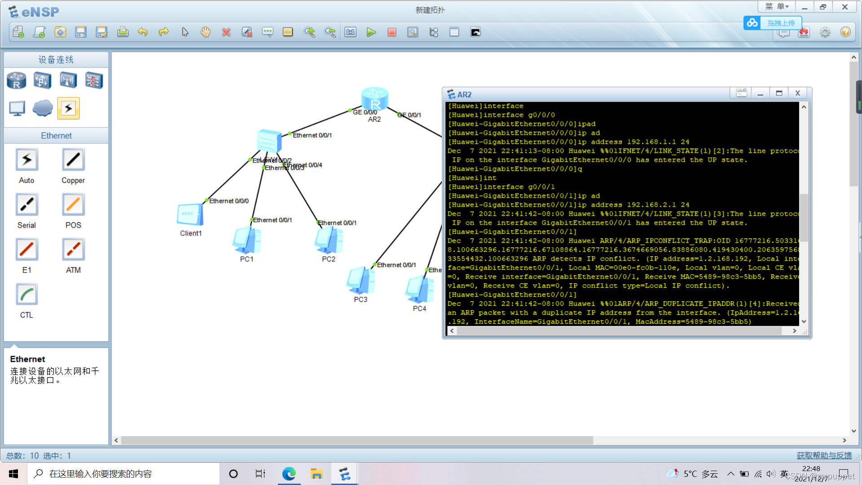Click the Save As icon
The width and height of the screenshot is (862, 485).
[102, 32]
